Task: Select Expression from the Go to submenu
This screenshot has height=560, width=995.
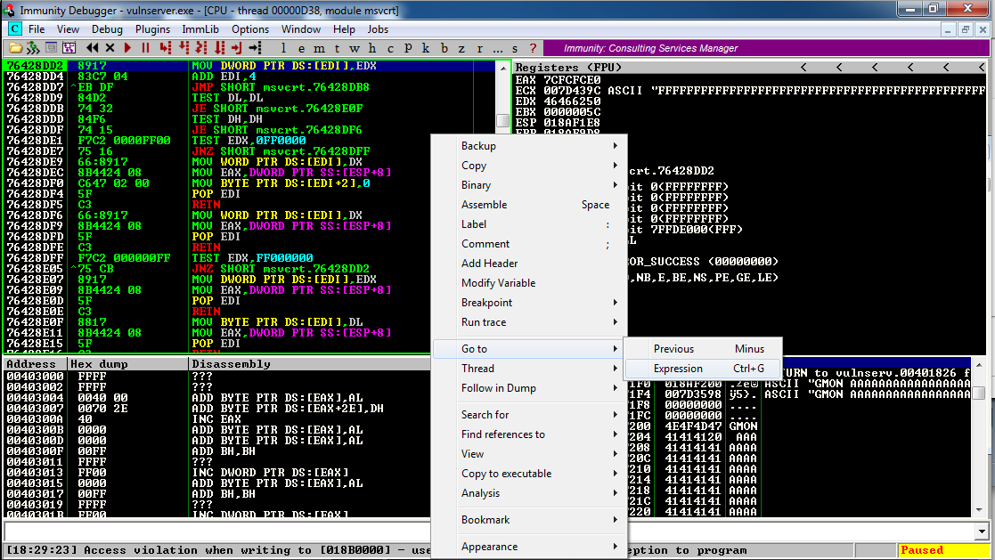Action: pos(678,369)
